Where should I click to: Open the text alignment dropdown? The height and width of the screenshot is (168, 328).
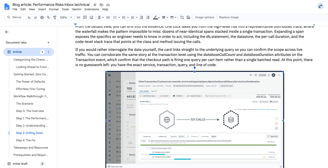click(x=101, y=17)
